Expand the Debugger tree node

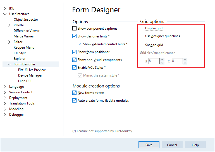click(x=5, y=115)
